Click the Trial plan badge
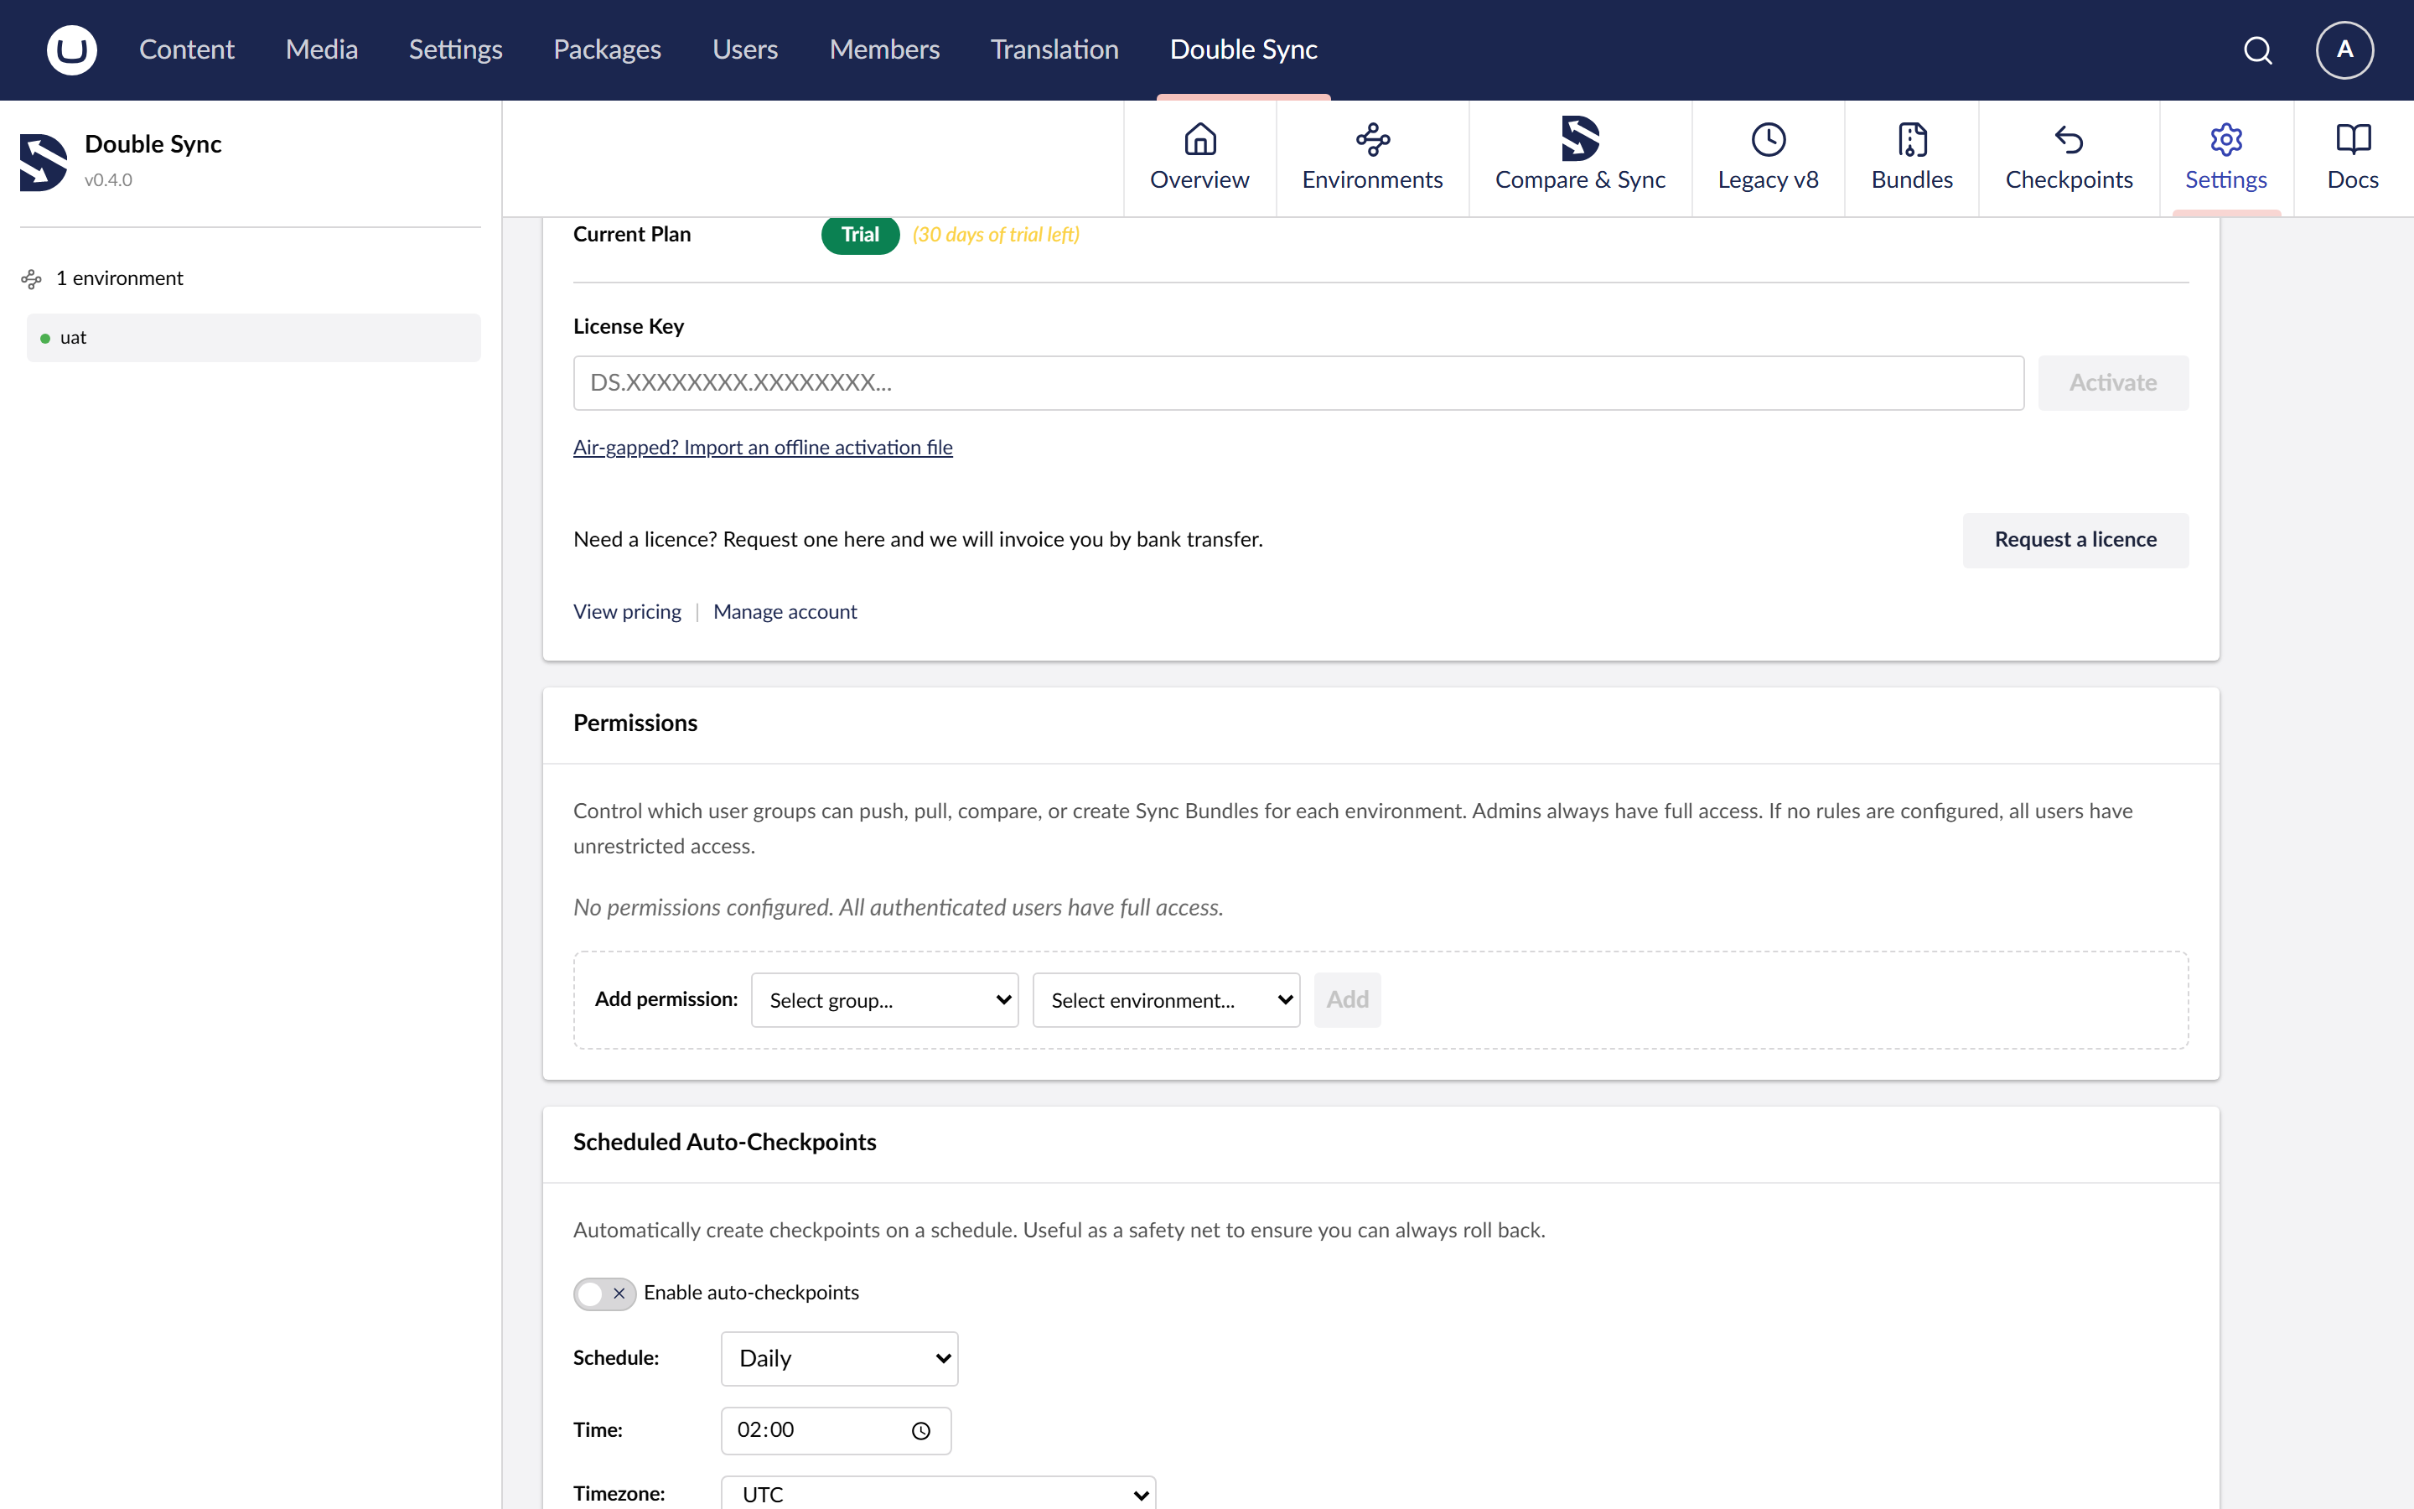The height and width of the screenshot is (1509, 2414). (860, 235)
